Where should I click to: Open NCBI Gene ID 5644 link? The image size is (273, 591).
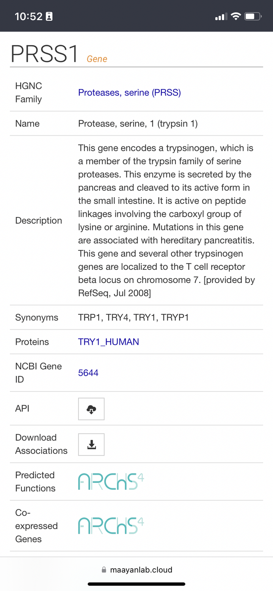tap(88, 373)
